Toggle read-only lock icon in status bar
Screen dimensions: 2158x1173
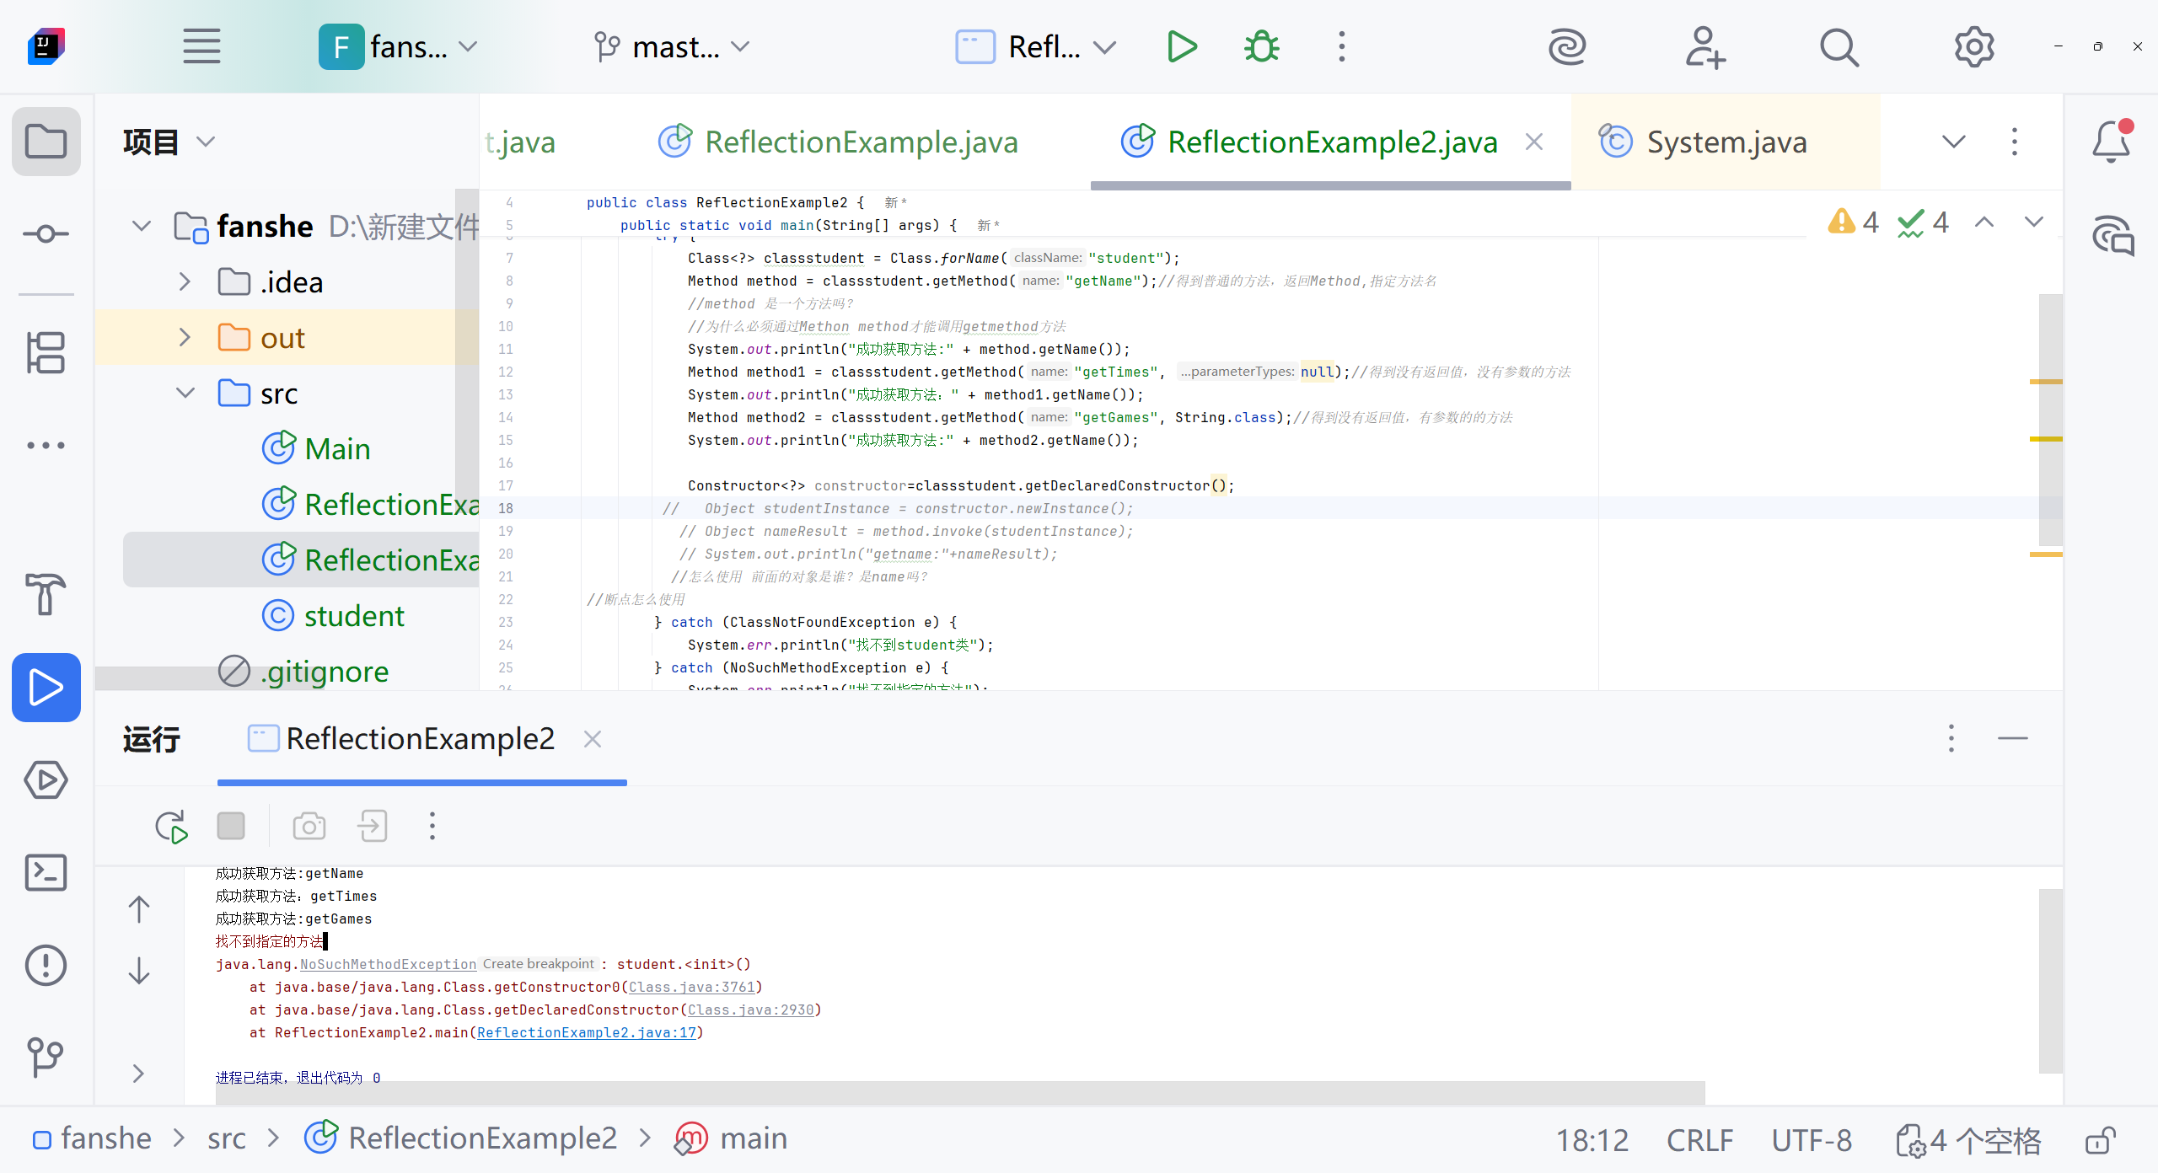coord(2100,1140)
